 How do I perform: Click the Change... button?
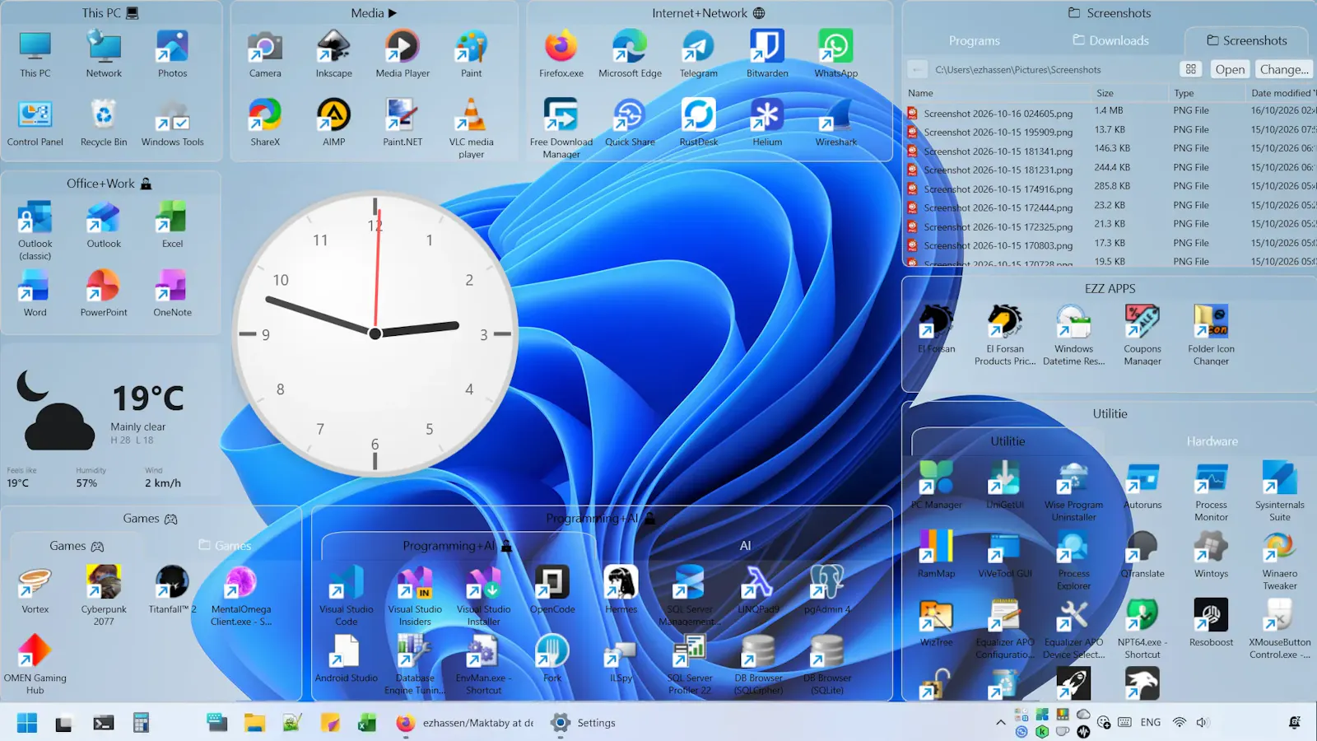pyautogui.click(x=1283, y=69)
